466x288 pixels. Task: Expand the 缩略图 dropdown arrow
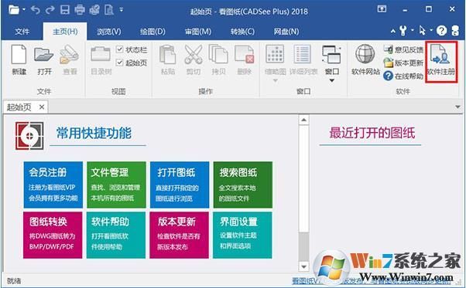[276, 81]
